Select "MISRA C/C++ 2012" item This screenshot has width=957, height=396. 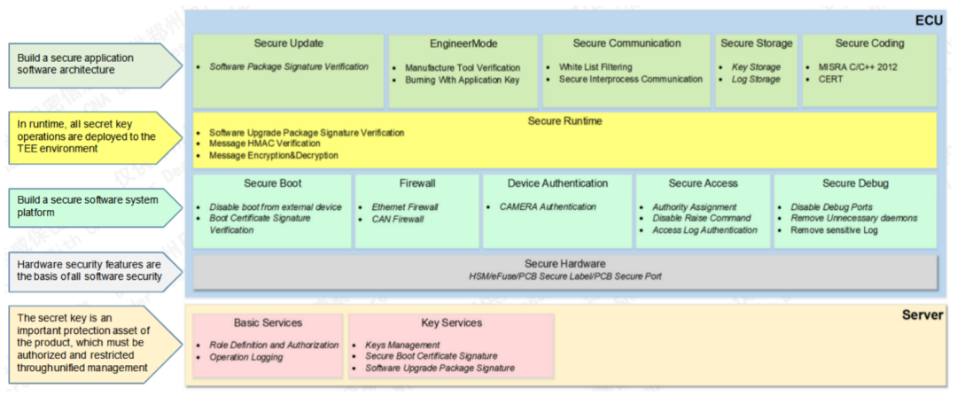tap(858, 67)
